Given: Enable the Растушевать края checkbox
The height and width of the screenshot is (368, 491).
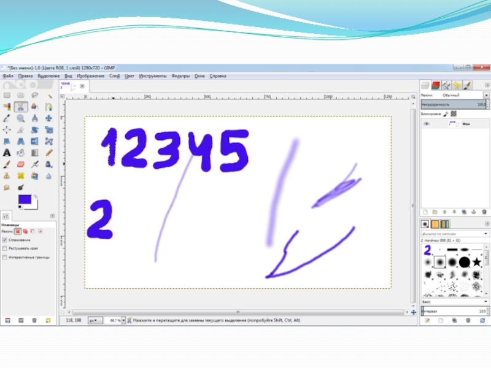Looking at the screenshot, I should click(x=4, y=248).
